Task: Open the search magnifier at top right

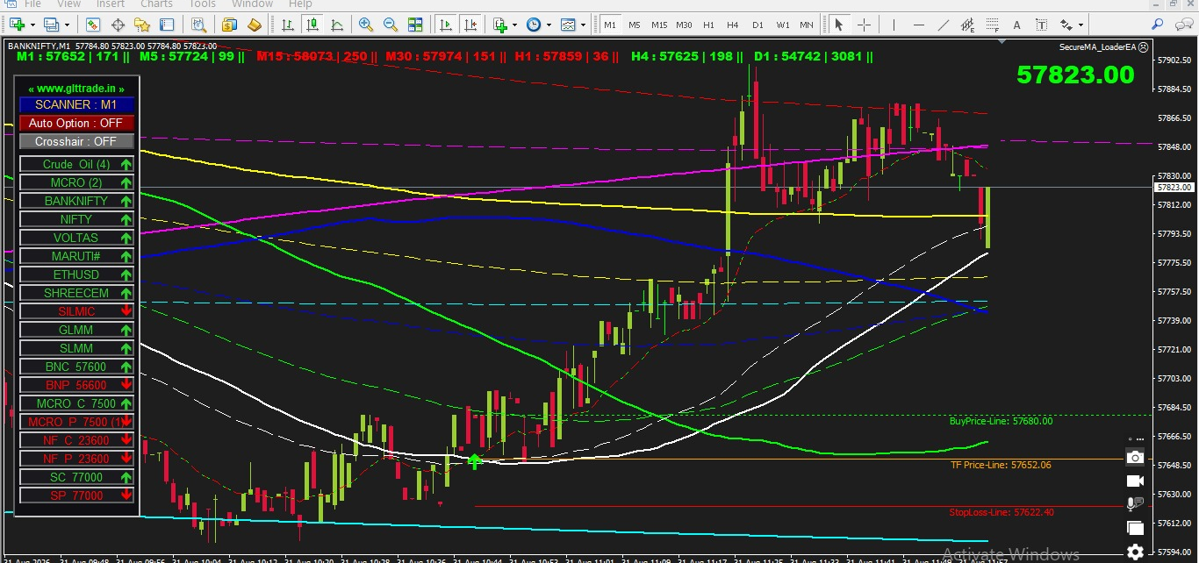Action: 1157,25
